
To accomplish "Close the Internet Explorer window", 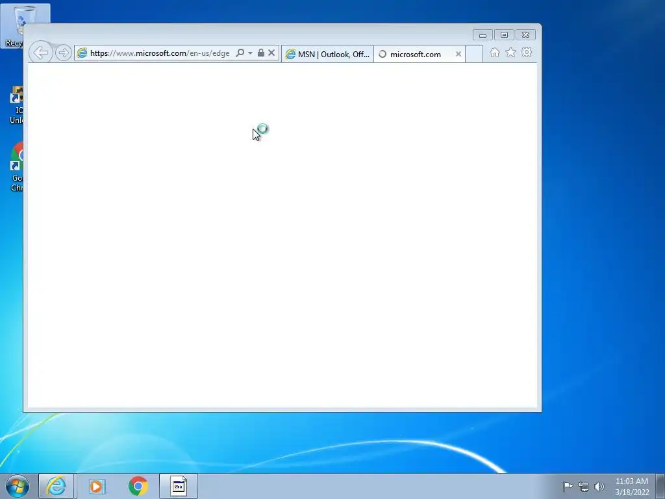I will (x=525, y=35).
